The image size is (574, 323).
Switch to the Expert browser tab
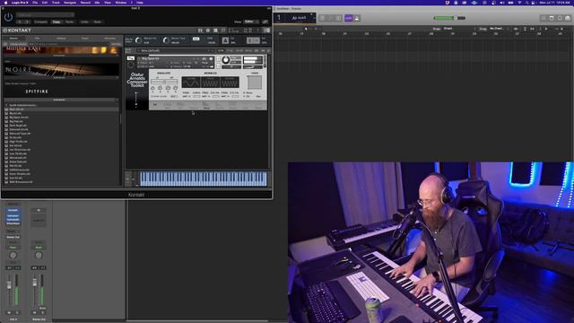pyautogui.click(x=85, y=38)
